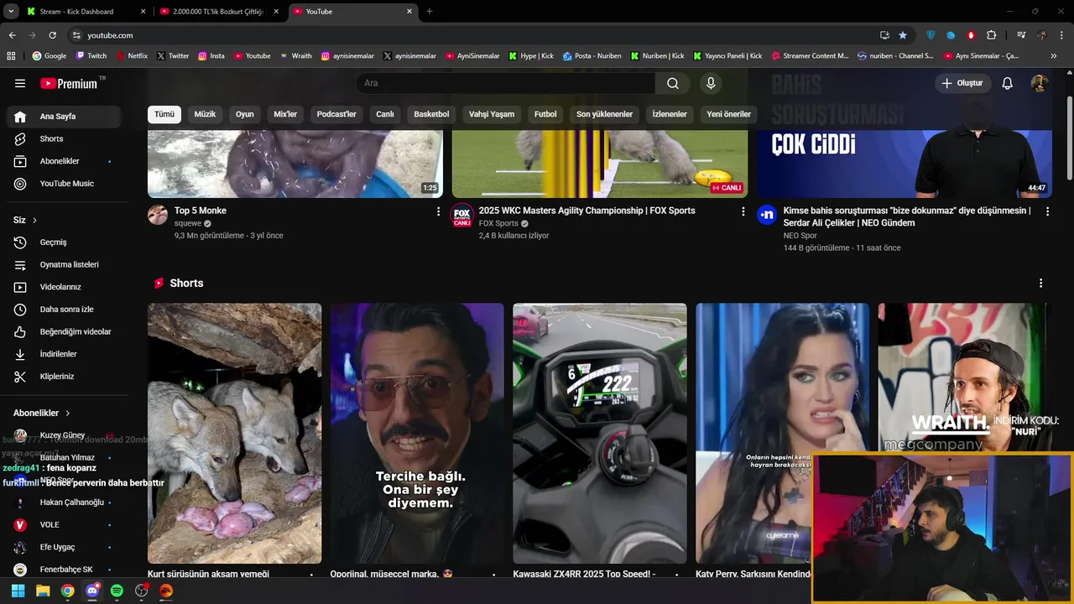This screenshot has width=1074, height=604.
Task: Select the Yeni öneriler chip
Action: [x=728, y=114]
